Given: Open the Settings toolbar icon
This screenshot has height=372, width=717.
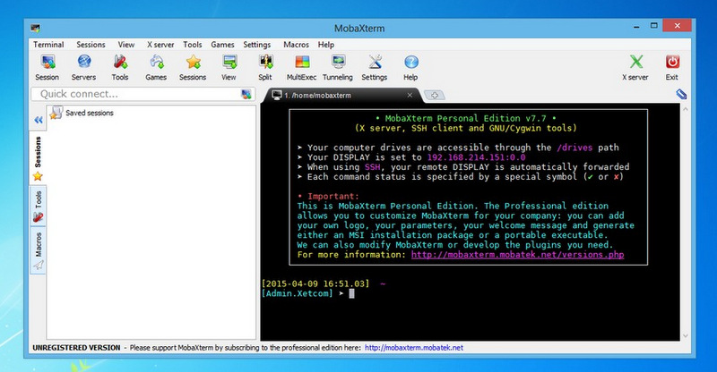Looking at the screenshot, I should click(375, 67).
